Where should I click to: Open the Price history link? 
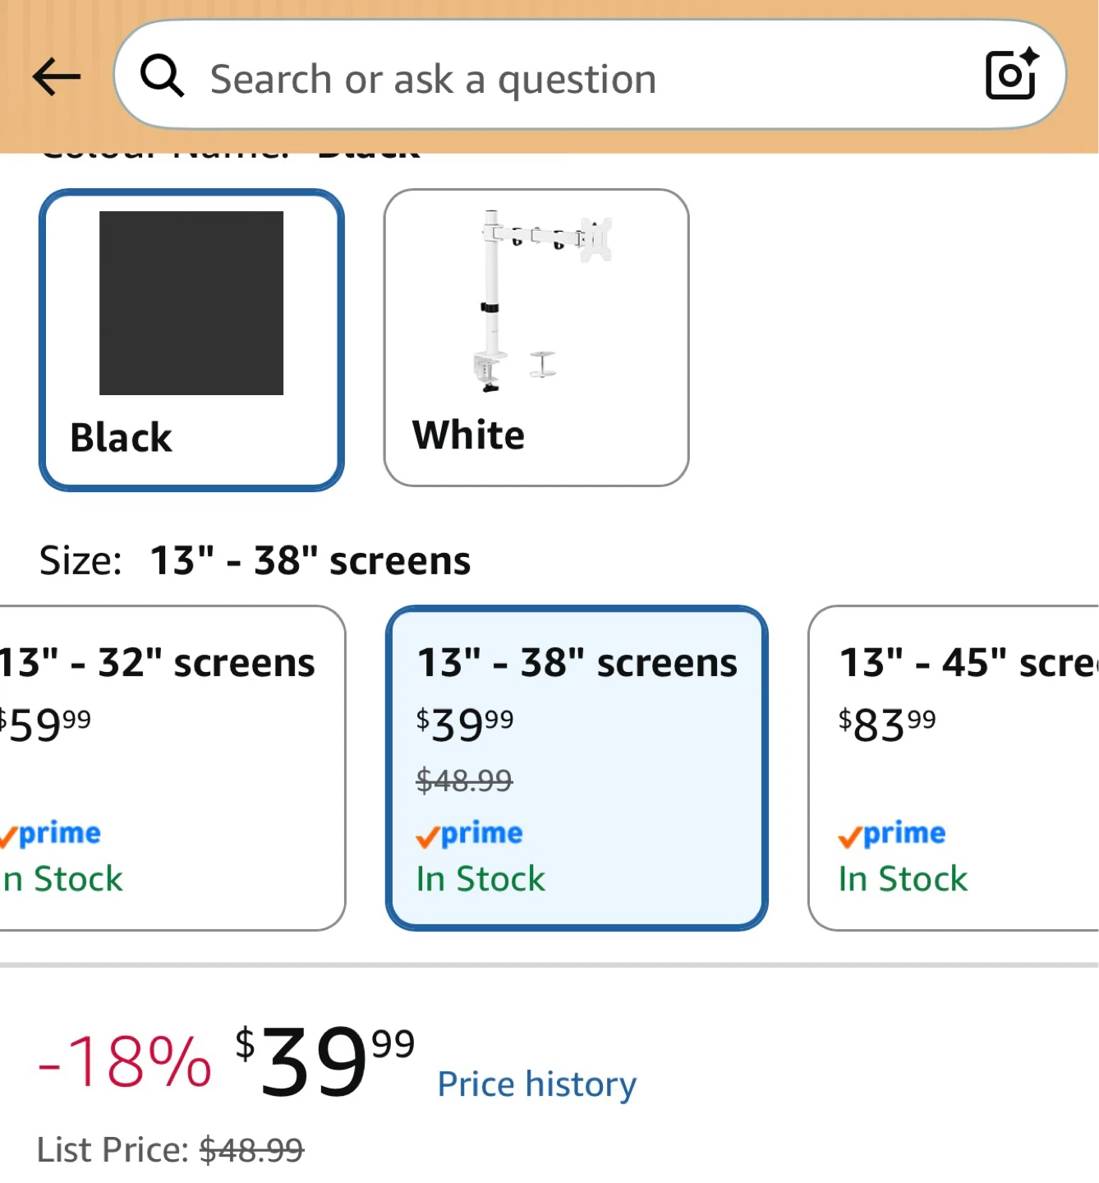point(537,1084)
